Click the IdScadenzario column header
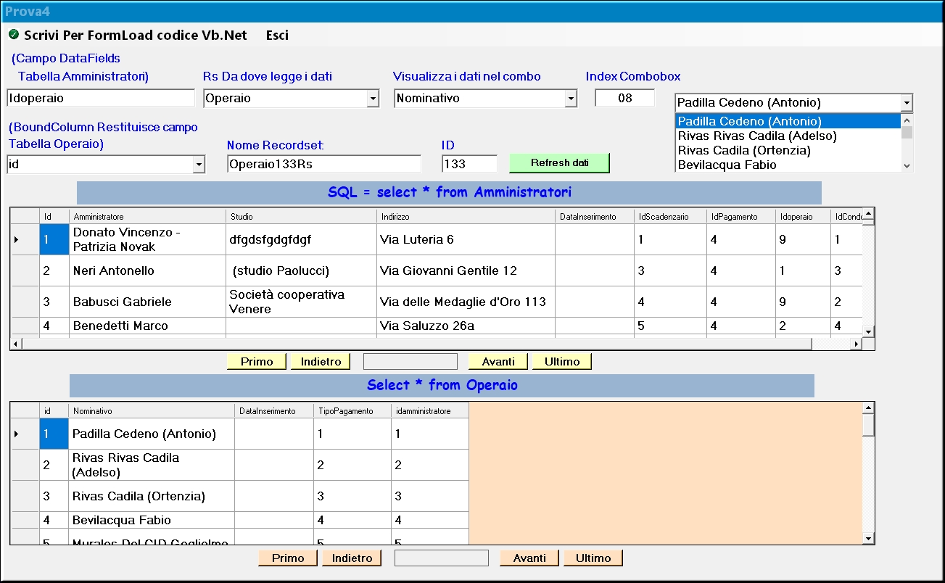Viewport: 945px width, 583px height. pyautogui.click(x=670, y=216)
